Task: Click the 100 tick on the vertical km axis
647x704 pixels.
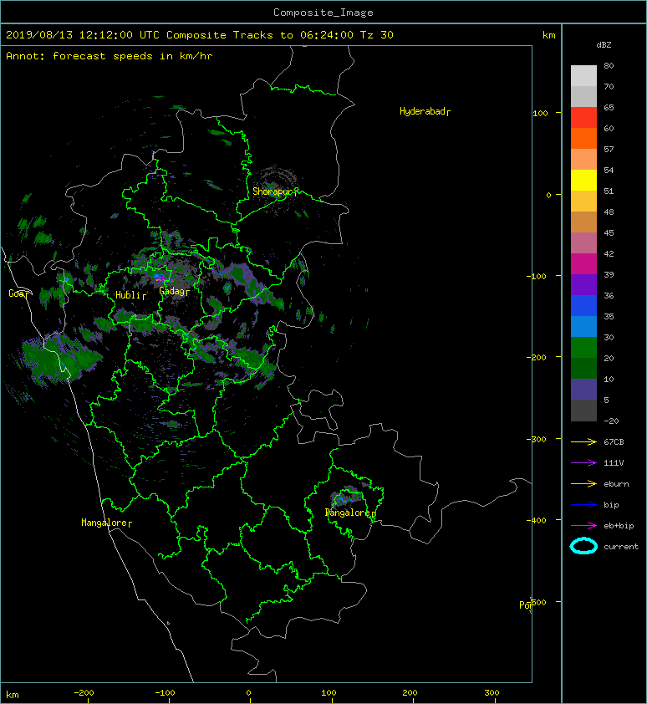Action: (540, 113)
